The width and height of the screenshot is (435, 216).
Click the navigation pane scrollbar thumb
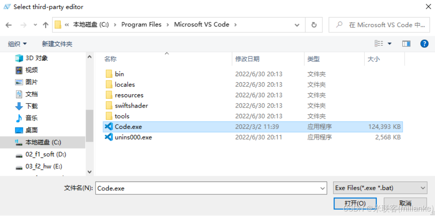[x=89, y=125]
